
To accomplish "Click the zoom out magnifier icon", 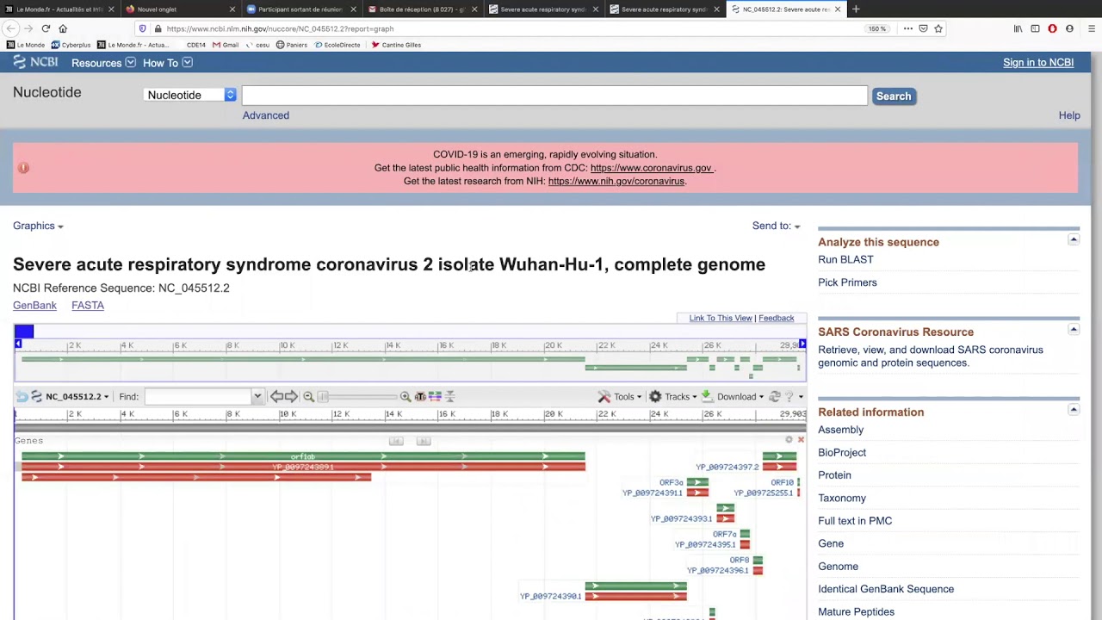I will tap(308, 396).
